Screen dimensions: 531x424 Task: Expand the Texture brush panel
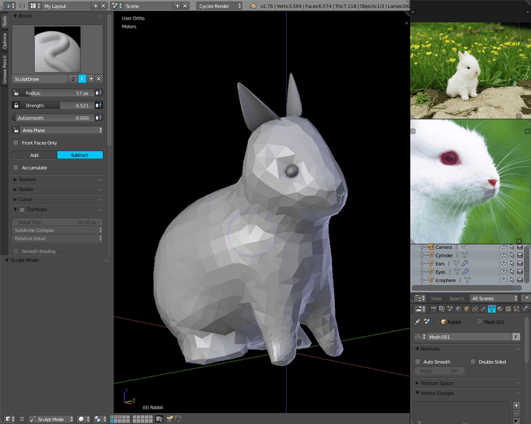coord(28,179)
